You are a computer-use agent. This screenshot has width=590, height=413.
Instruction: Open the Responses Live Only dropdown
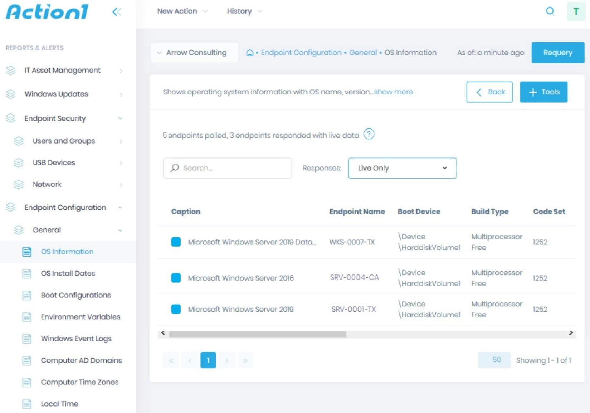[x=403, y=168]
